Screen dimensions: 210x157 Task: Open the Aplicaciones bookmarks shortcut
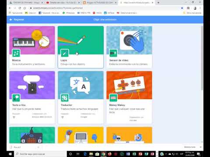[16, 13]
